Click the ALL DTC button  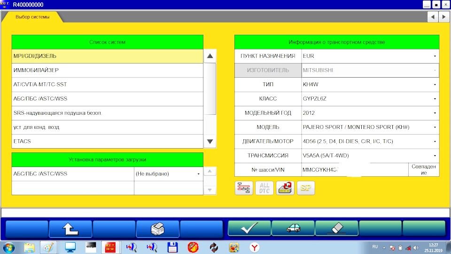[264, 188]
